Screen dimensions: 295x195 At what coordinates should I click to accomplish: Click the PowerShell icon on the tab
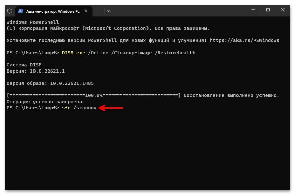[x=21, y=11]
